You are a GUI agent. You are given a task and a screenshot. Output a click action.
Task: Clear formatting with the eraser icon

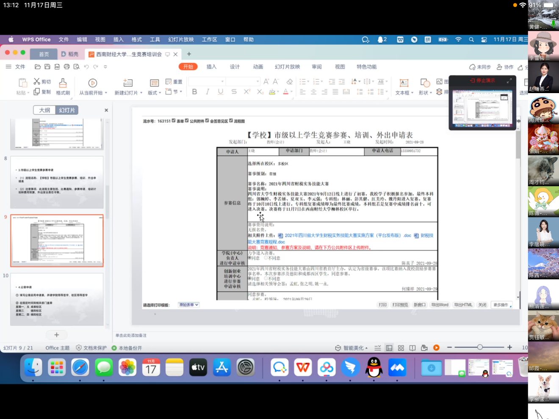point(290,81)
